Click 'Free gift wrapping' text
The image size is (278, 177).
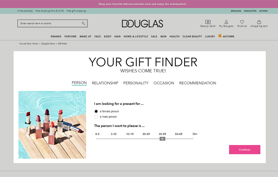point(76,11)
